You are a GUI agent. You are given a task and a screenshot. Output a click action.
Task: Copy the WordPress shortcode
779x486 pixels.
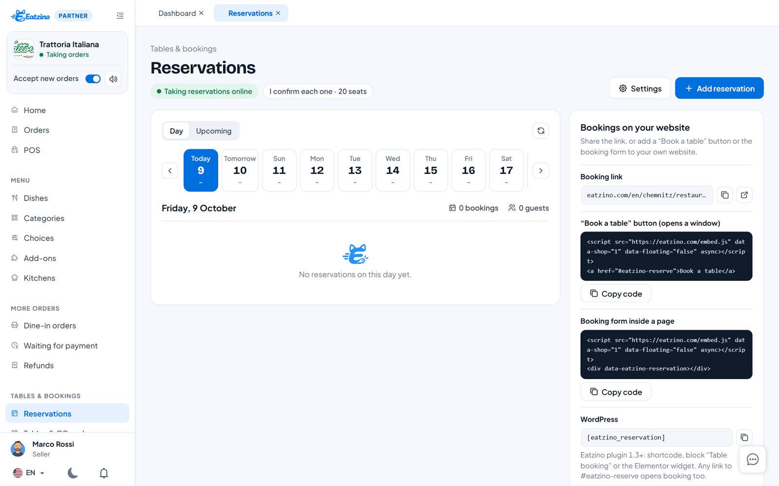point(744,437)
